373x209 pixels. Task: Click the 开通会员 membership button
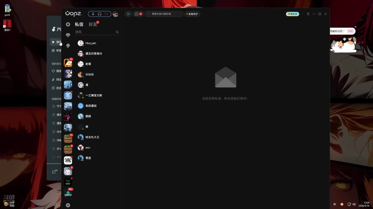click(292, 14)
